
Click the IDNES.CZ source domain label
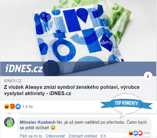point(13,81)
